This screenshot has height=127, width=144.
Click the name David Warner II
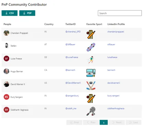tap(18, 84)
